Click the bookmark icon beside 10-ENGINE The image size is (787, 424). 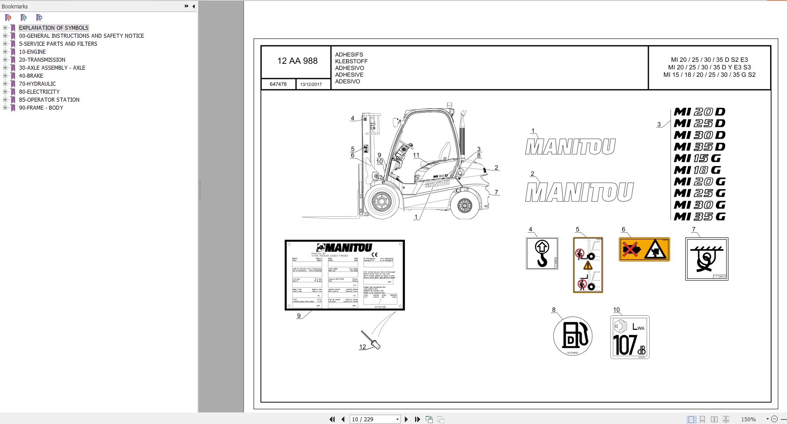[x=13, y=52]
